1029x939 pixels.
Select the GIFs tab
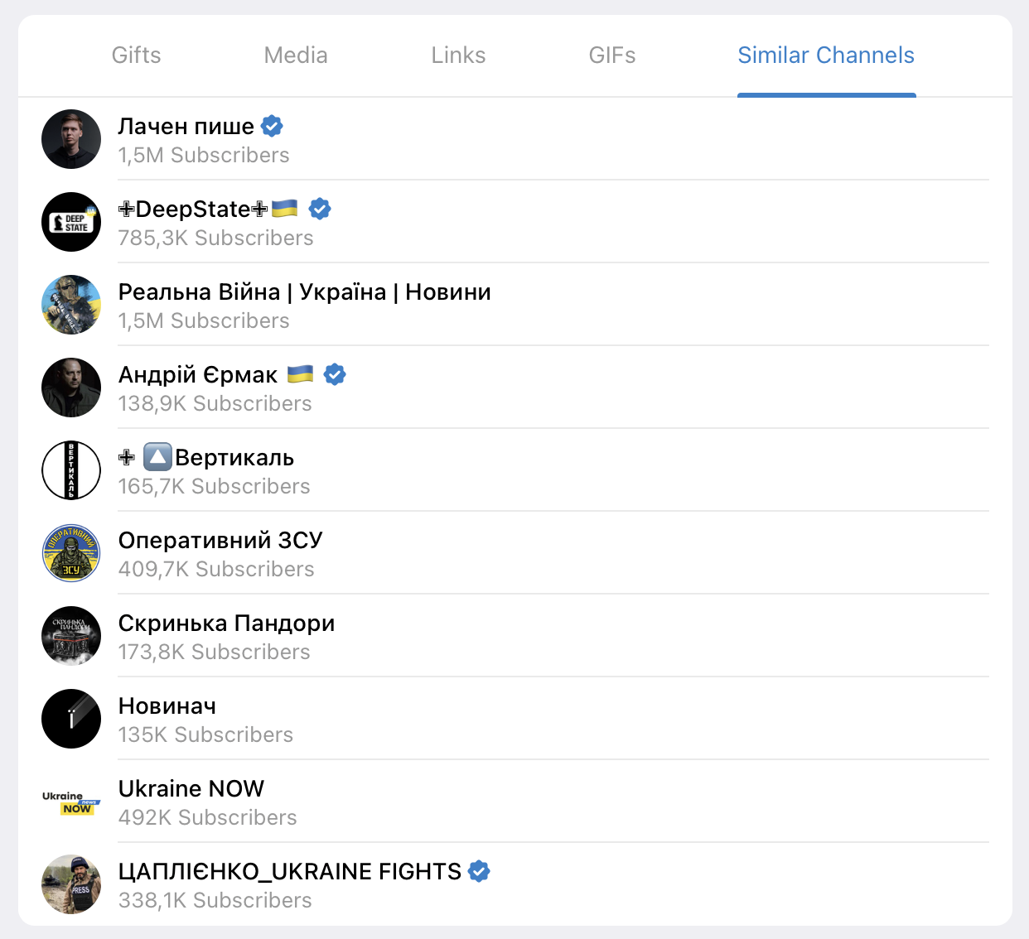tap(612, 55)
